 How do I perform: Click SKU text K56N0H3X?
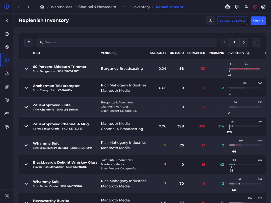(x=65, y=90)
